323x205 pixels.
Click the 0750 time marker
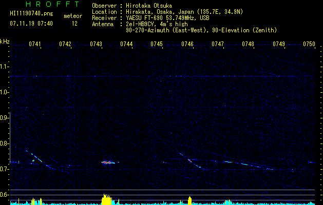309,44
